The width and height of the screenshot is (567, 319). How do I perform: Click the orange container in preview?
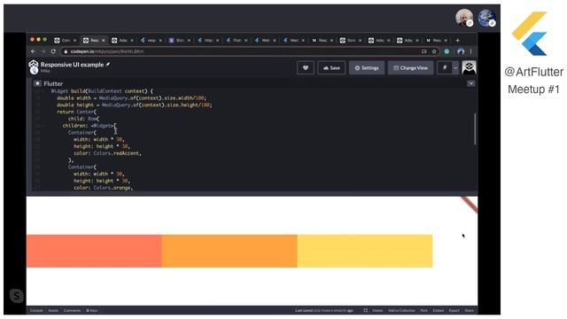click(229, 251)
